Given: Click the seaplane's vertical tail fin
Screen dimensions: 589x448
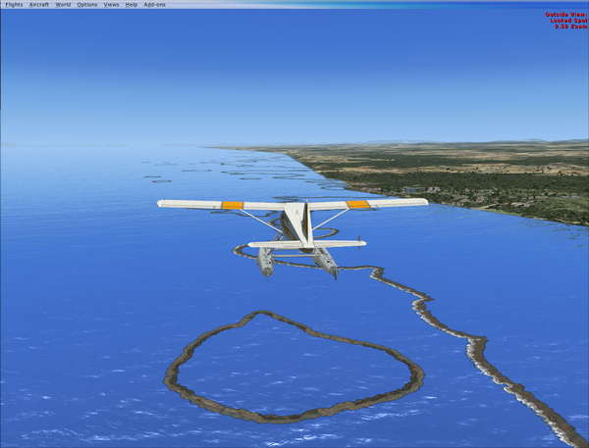Looking at the screenshot, I should 305,224.
